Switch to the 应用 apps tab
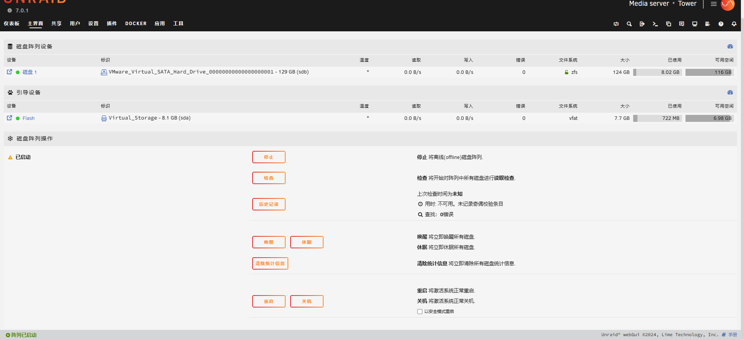The height and width of the screenshot is (340, 744). [x=160, y=24]
